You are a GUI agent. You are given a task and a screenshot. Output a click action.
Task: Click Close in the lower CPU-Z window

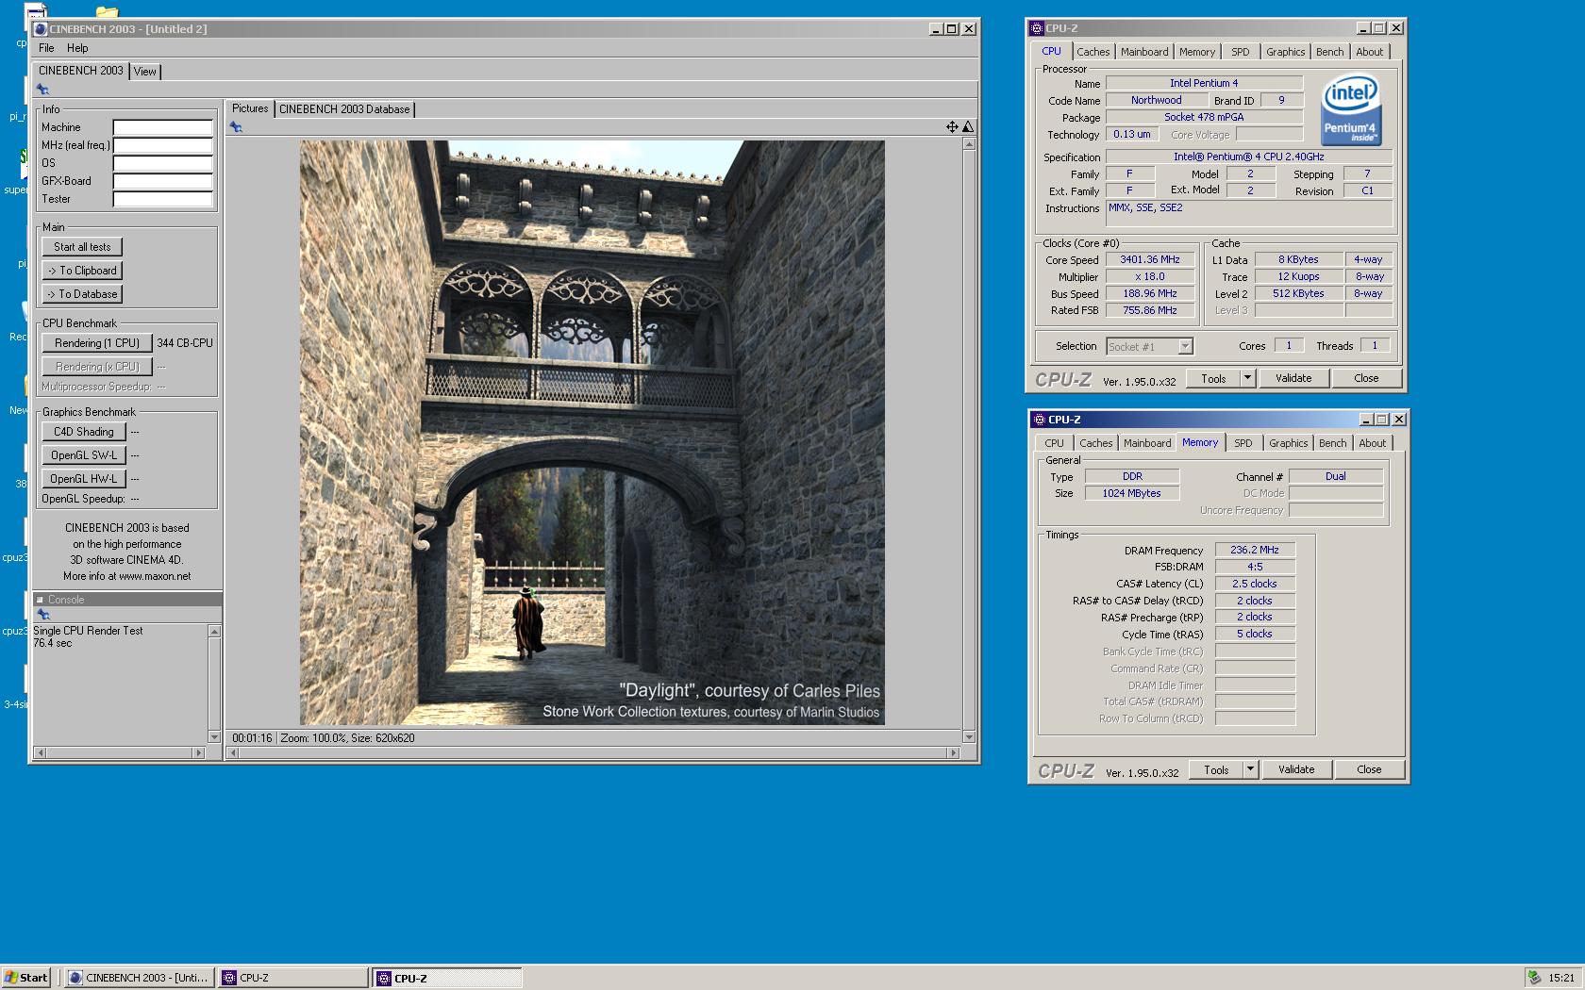coord(1369,769)
